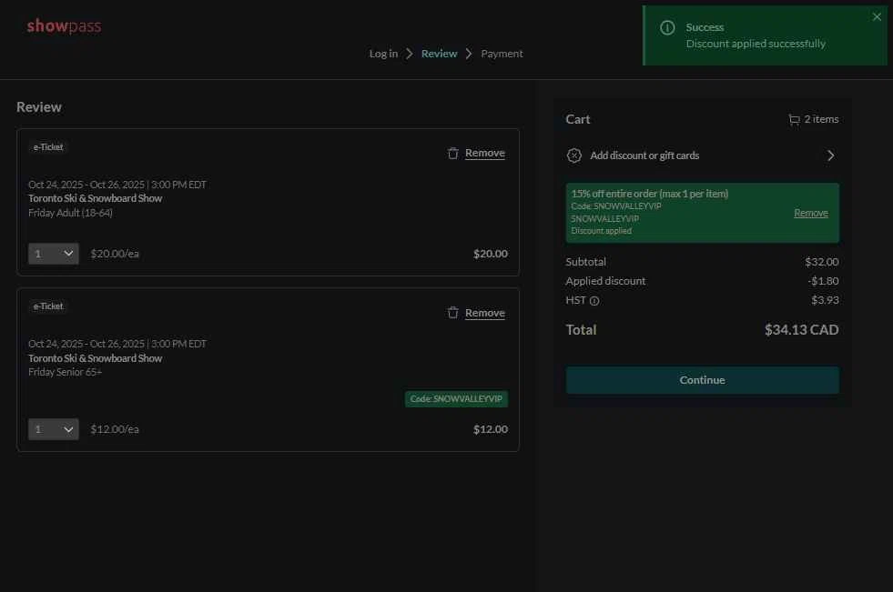Open Add discount or gift cards
The width and height of the screenshot is (893, 592).
pos(702,156)
